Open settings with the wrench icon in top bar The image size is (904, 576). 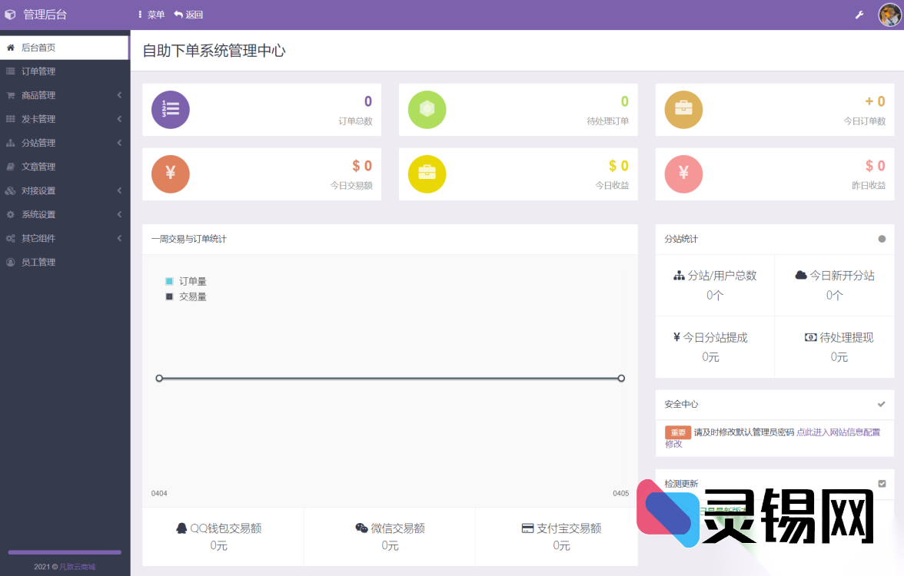pos(859,14)
